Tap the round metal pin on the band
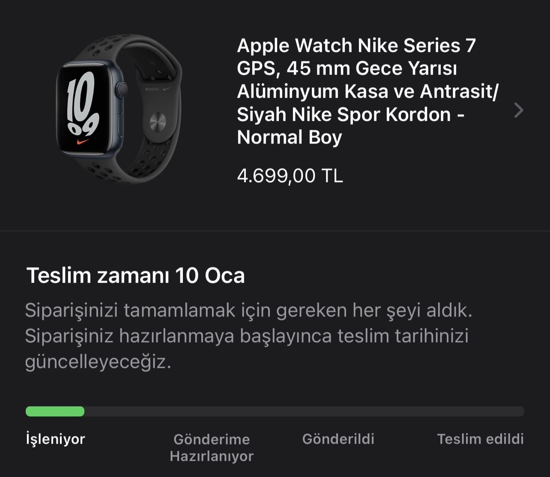Screen dimensions: 550x477 point(158,122)
